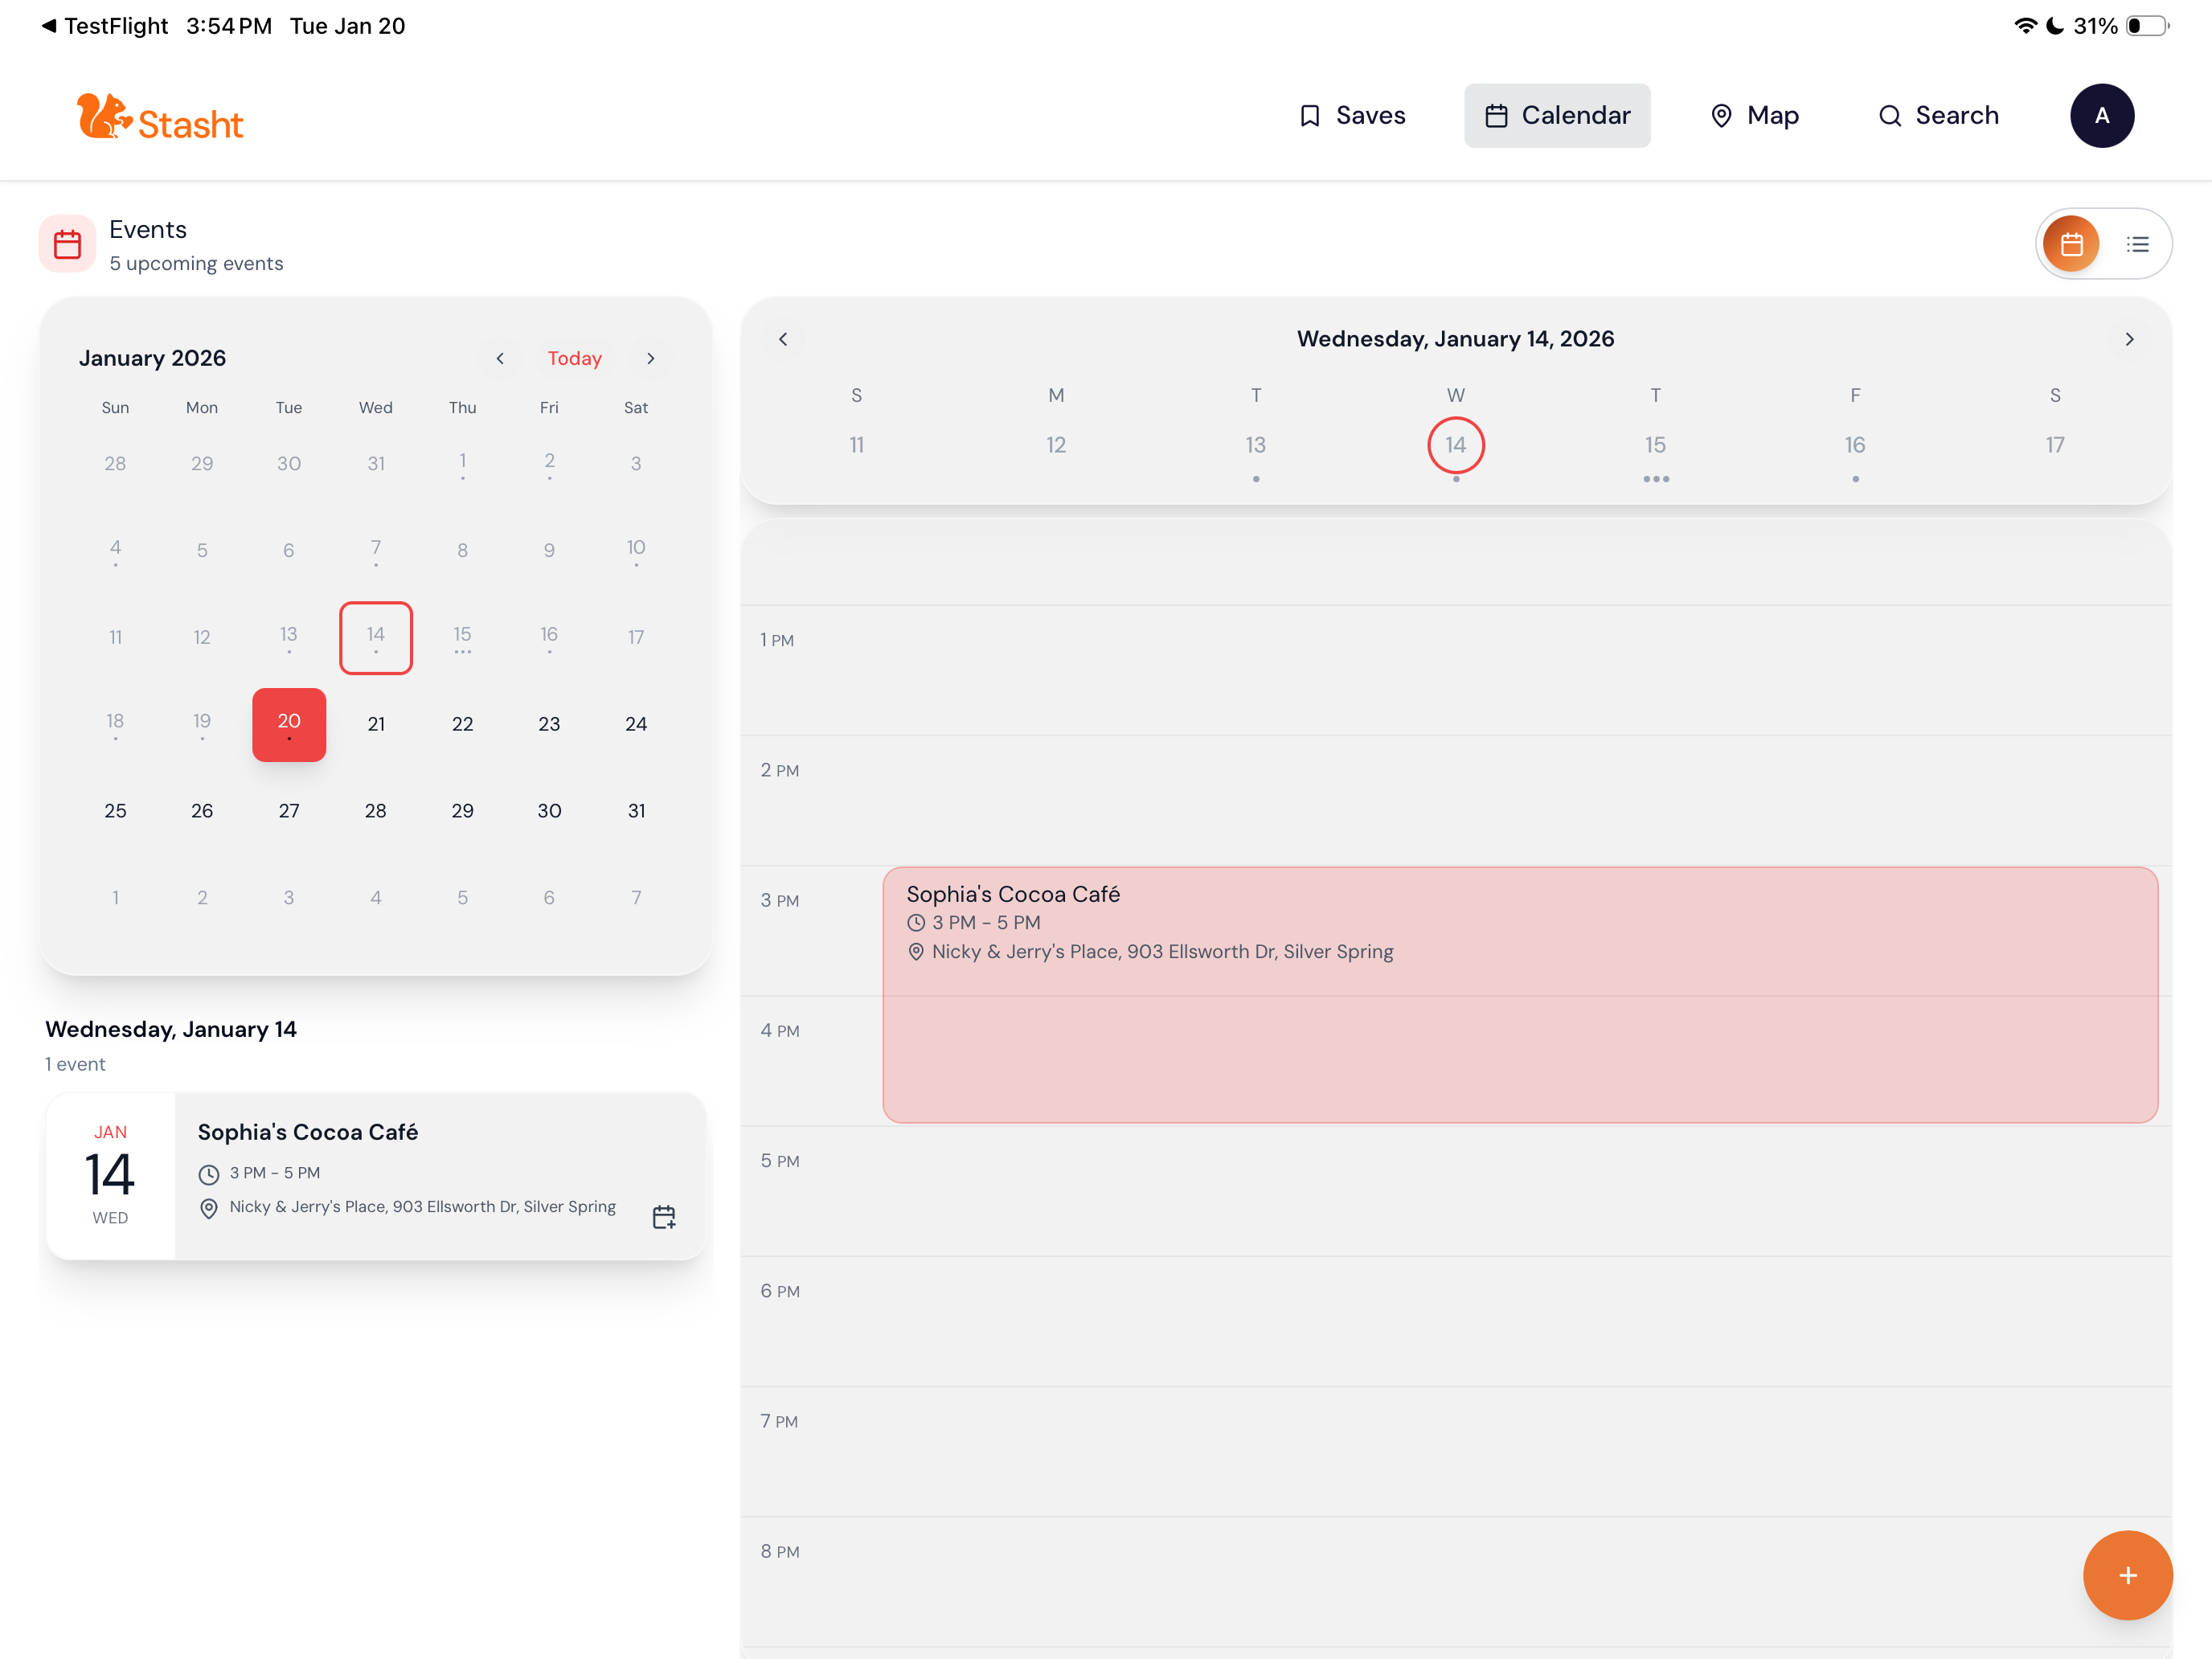Go to next month in mini calendar

coord(651,358)
